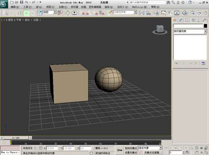Open the 工具(T) menu
The image size is (209, 155).
pyautogui.click(x=28, y=7)
